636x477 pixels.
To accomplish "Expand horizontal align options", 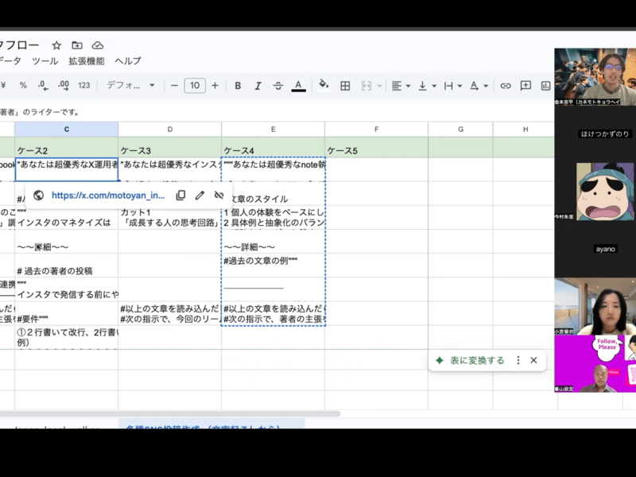I will tap(401, 86).
